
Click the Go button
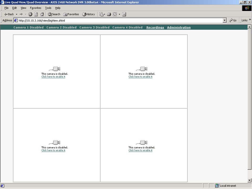(233, 20)
